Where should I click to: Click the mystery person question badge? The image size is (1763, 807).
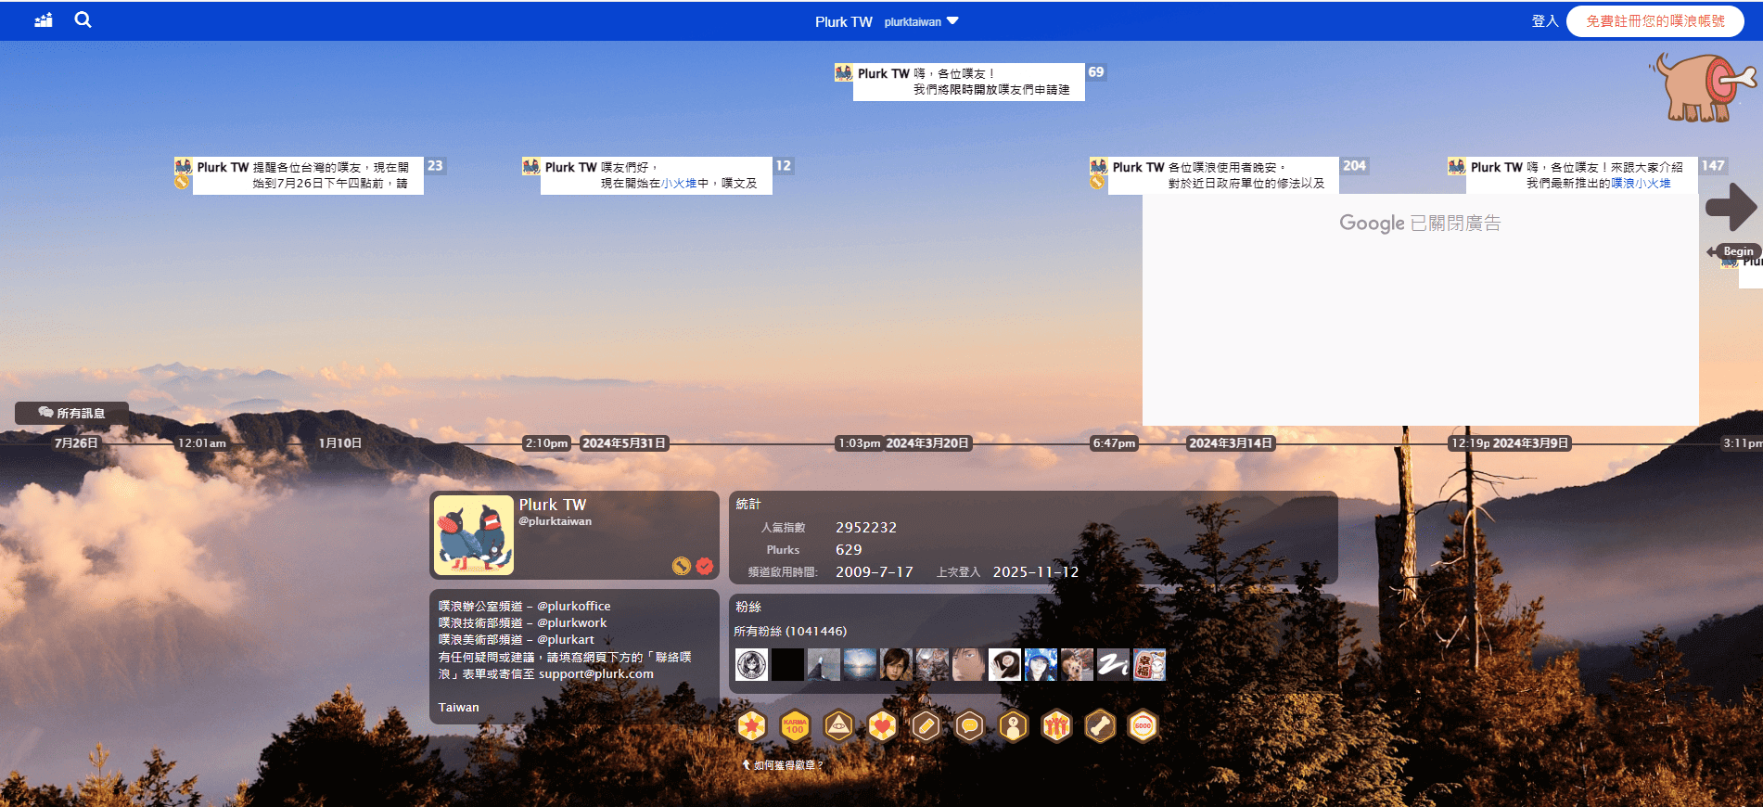[x=1013, y=725]
